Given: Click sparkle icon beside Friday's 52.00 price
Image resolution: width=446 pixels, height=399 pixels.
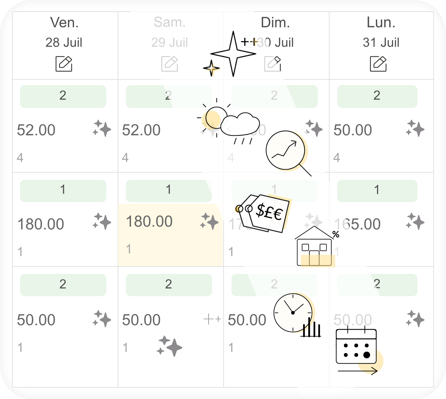Looking at the screenshot, I should click(102, 128).
